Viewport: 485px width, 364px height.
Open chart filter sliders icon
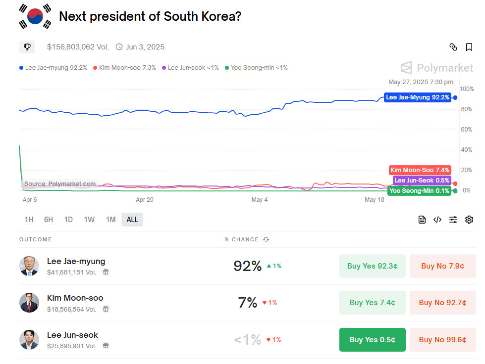point(453,220)
